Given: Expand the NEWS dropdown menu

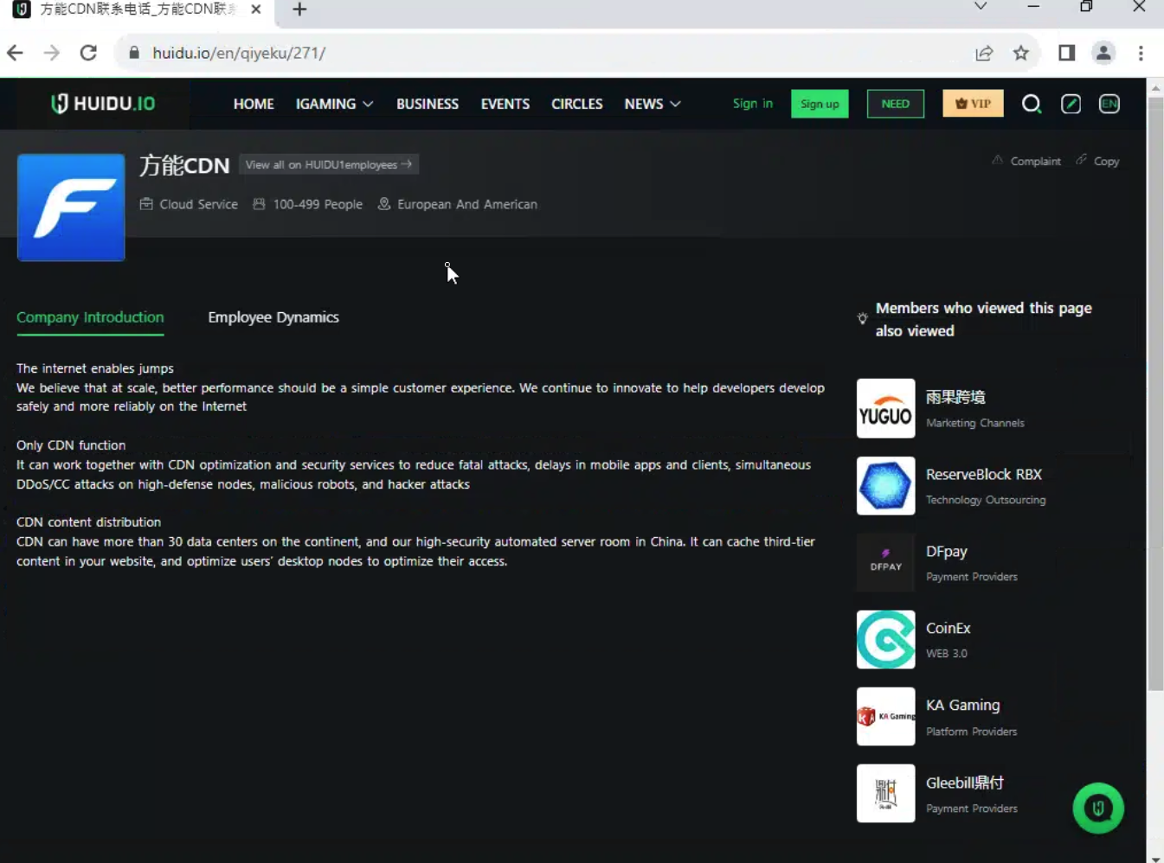Looking at the screenshot, I should coord(653,104).
